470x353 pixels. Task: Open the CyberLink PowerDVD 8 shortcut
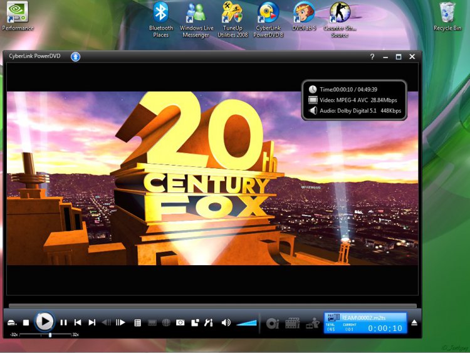[x=268, y=20]
